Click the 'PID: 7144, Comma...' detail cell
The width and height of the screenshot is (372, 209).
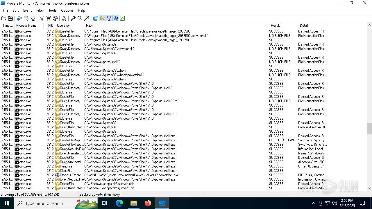[312, 175]
